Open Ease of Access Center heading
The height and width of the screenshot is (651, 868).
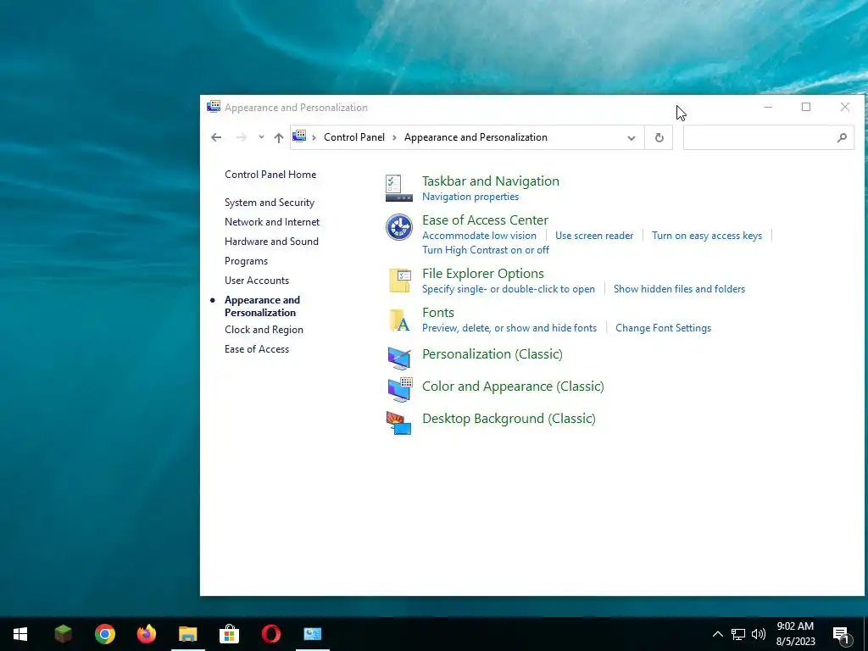tap(485, 220)
